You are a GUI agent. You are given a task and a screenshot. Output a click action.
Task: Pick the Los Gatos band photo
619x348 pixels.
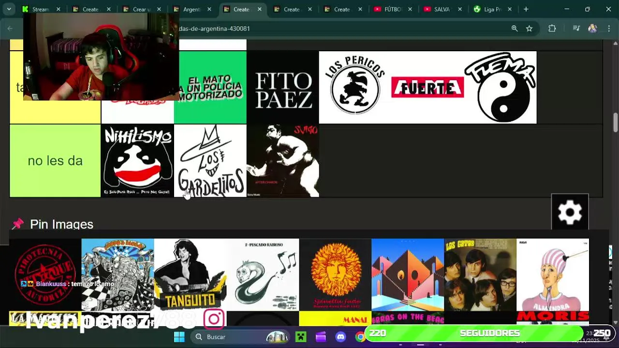[x=480, y=275]
